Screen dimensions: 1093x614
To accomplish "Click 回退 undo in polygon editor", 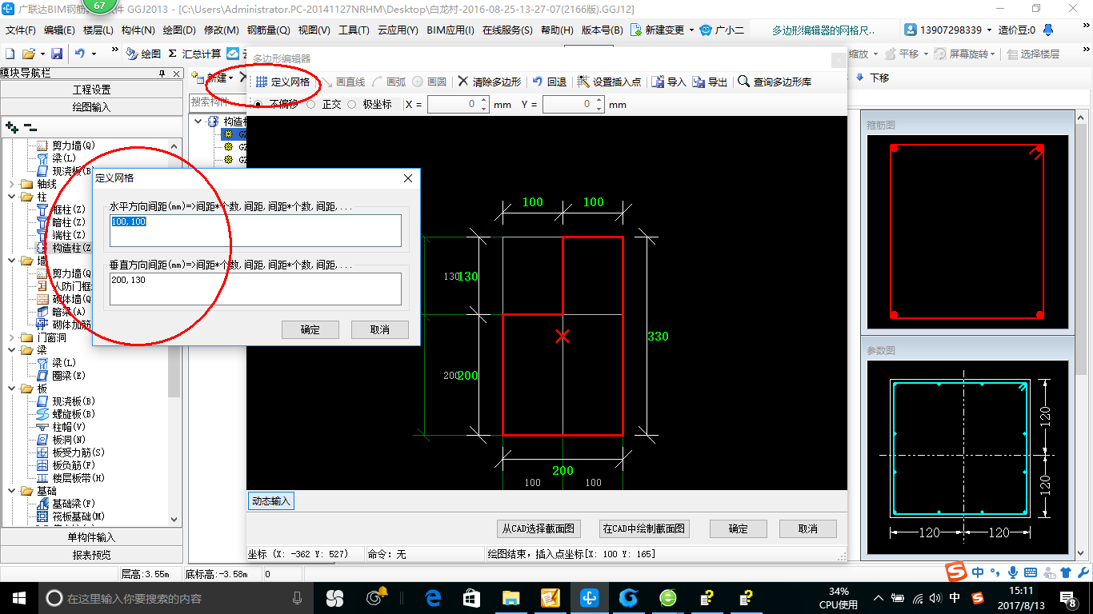I will pos(549,82).
